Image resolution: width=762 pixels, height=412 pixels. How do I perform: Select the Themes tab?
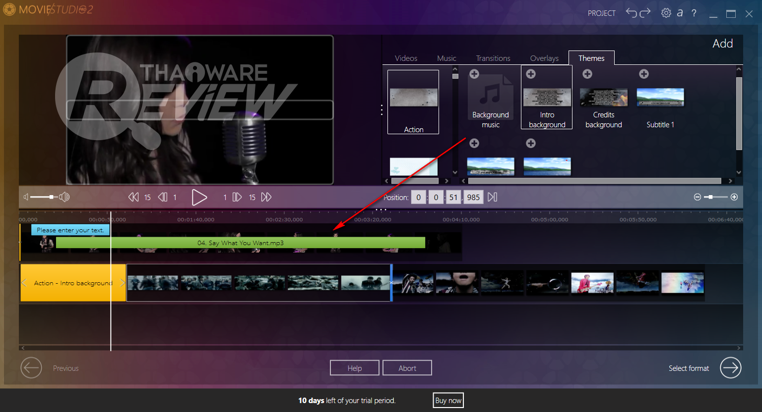(591, 58)
